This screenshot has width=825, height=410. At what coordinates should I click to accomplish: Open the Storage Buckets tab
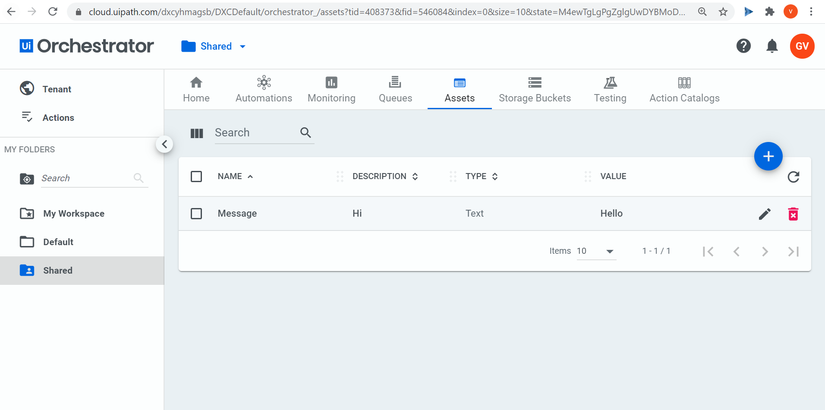coord(535,90)
